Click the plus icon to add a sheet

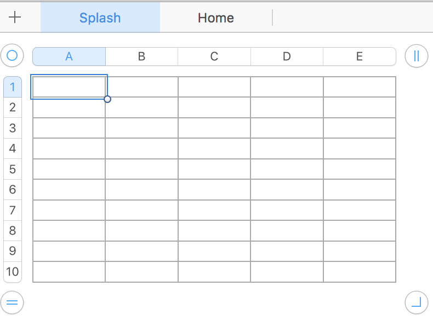(x=15, y=18)
